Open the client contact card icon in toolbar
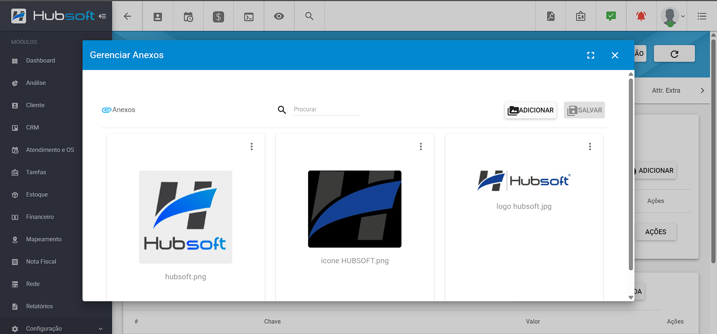Image resolution: width=717 pixels, height=334 pixels. (x=158, y=16)
